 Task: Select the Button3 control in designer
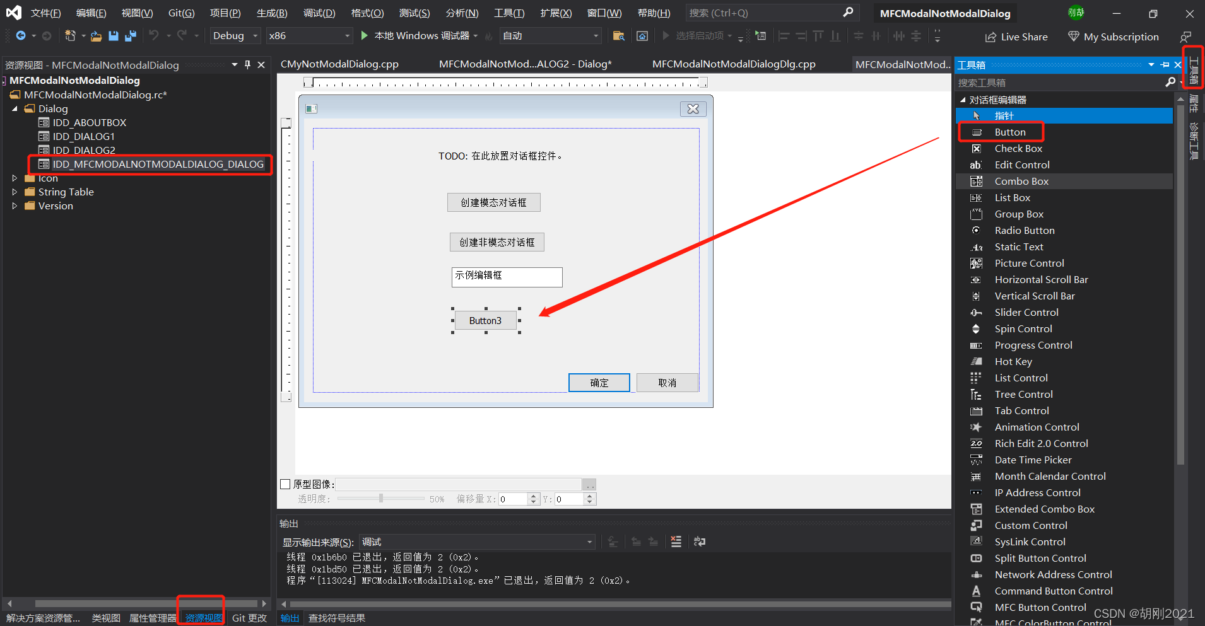(x=485, y=321)
